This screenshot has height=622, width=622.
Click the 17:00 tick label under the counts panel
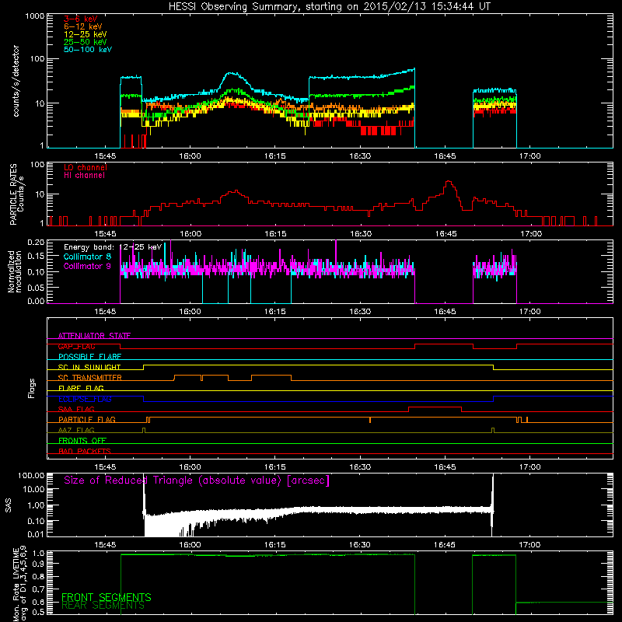point(530,156)
